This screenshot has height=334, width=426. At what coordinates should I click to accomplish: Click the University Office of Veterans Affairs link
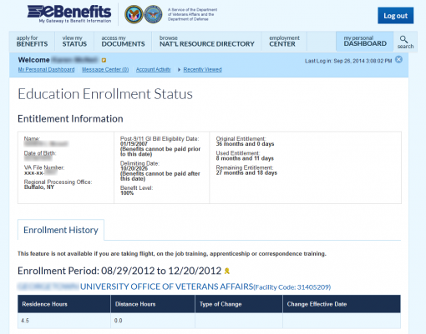[x=166, y=287]
